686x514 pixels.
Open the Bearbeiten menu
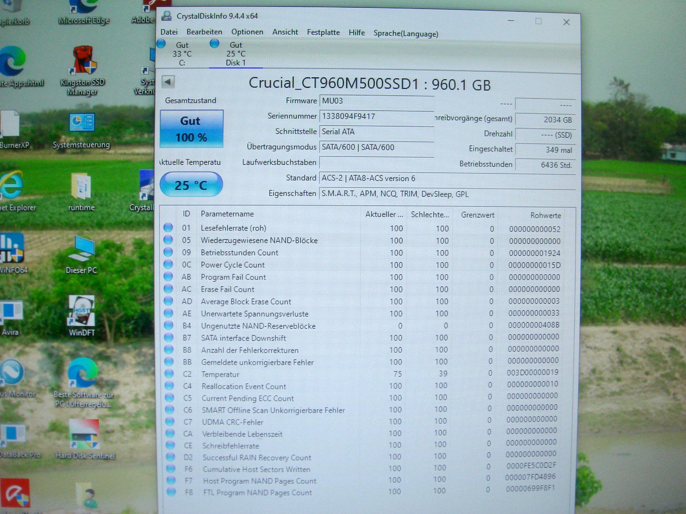pyautogui.click(x=204, y=32)
